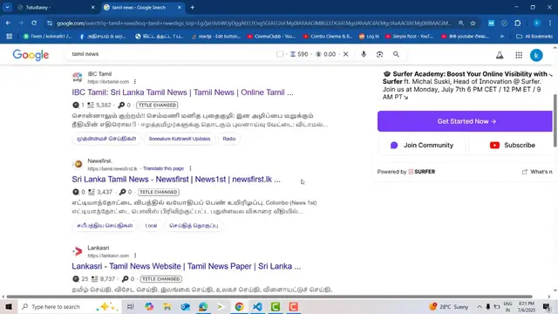Image resolution: width=558 pixels, height=314 pixels.
Task: Close the Tutusfunny tab
Action: [x=93, y=7]
